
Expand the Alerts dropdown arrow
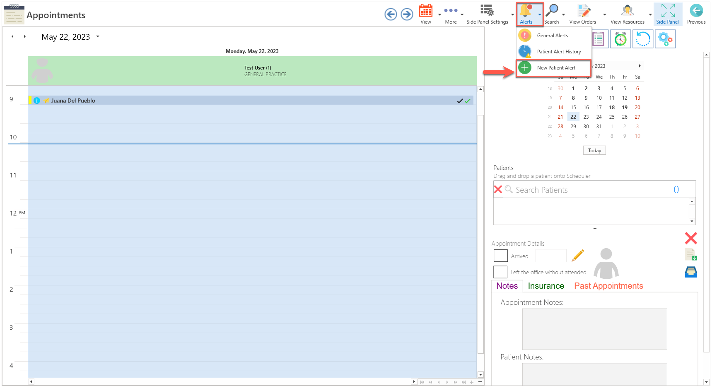pyautogui.click(x=539, y=14)
